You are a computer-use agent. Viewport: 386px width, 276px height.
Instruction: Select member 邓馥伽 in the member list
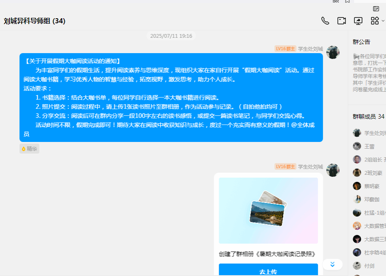pyautogui.click(x=371, y=199)
